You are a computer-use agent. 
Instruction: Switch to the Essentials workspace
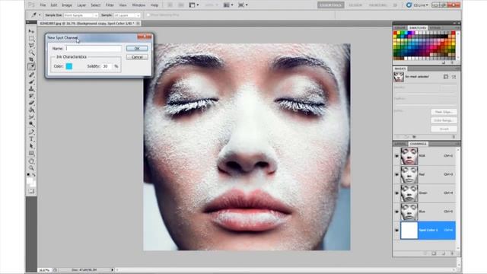pyautogui.click(x=331, y=5)
